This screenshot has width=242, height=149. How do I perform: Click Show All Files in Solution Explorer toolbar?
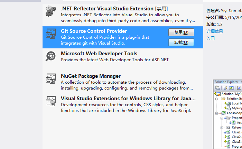point(225,88)
